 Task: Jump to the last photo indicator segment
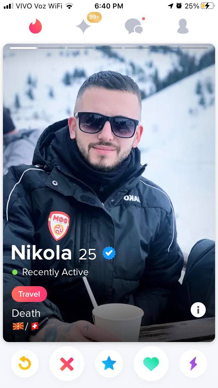(x=195, y=48)
